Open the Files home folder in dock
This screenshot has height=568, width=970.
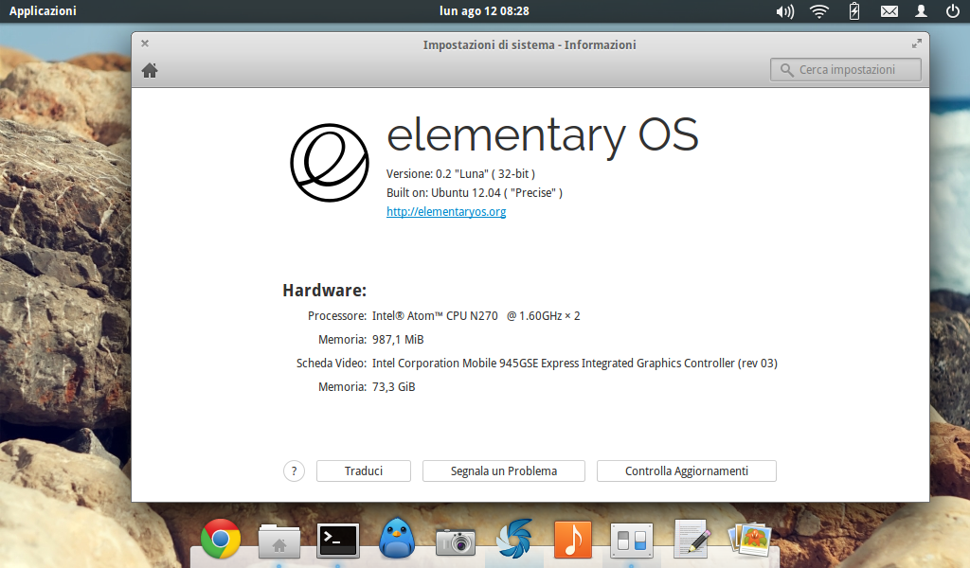pos(279,541)
